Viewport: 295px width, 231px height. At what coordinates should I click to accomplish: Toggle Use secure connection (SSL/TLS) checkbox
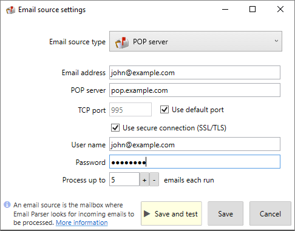pyautogui.click(x=115, y=128)
